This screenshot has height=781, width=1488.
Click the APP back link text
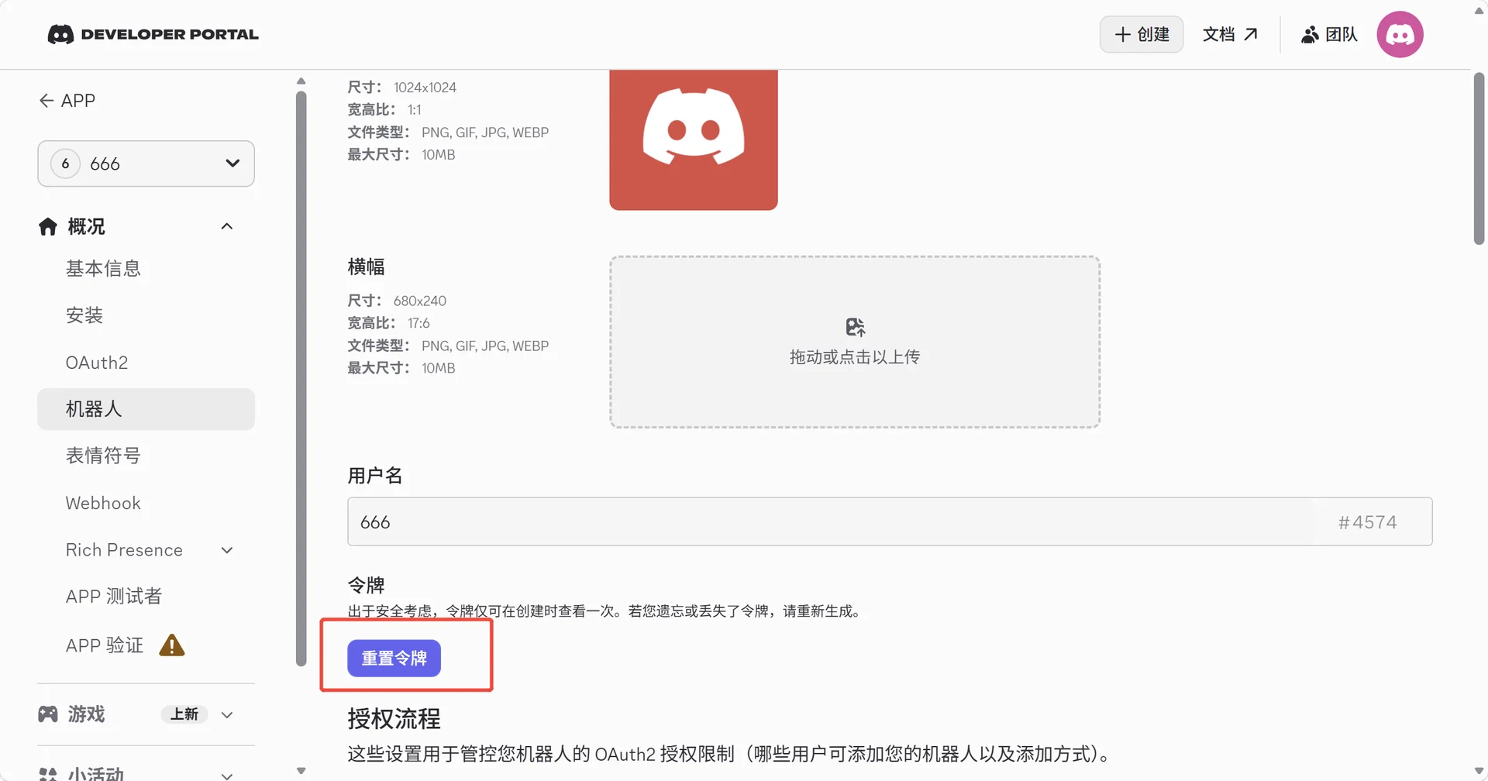(78, 101)
